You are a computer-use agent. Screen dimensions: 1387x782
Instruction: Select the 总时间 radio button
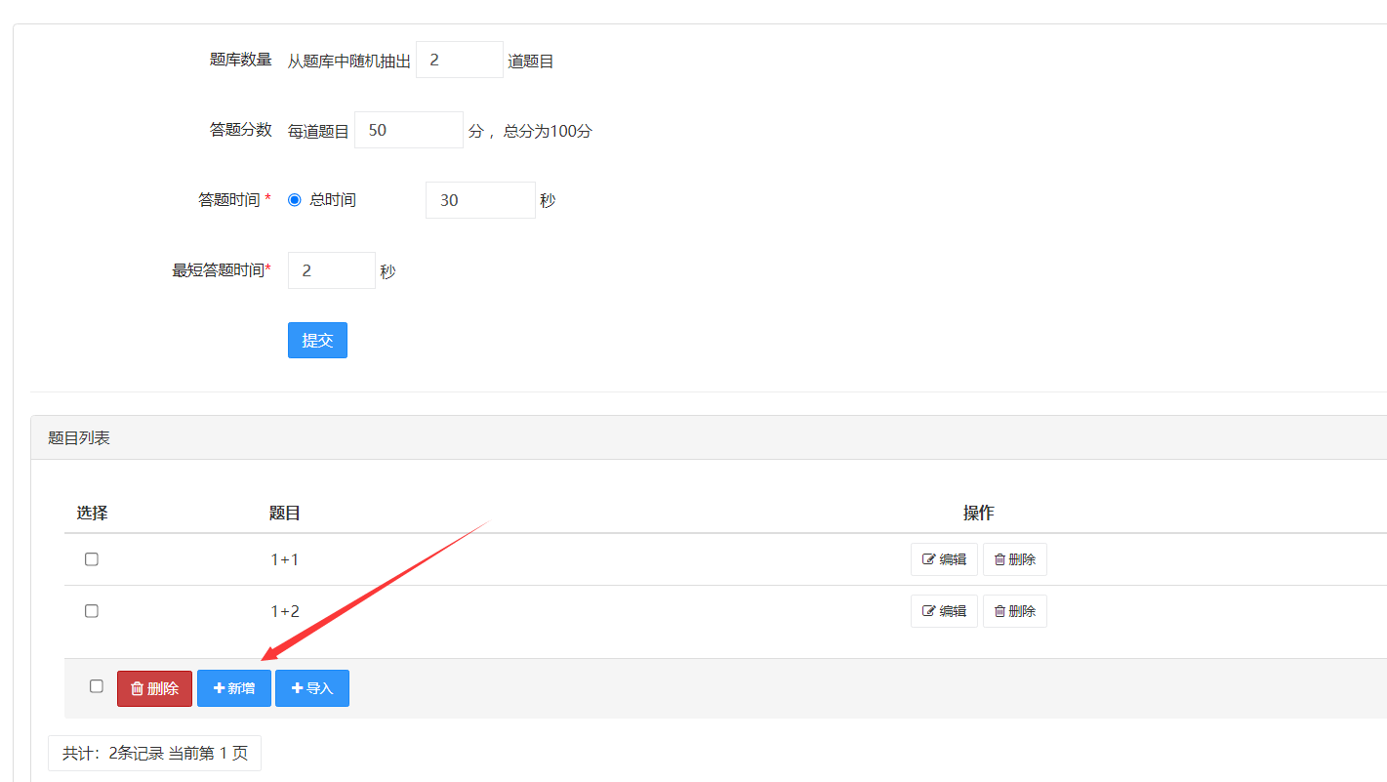point(295,200)
